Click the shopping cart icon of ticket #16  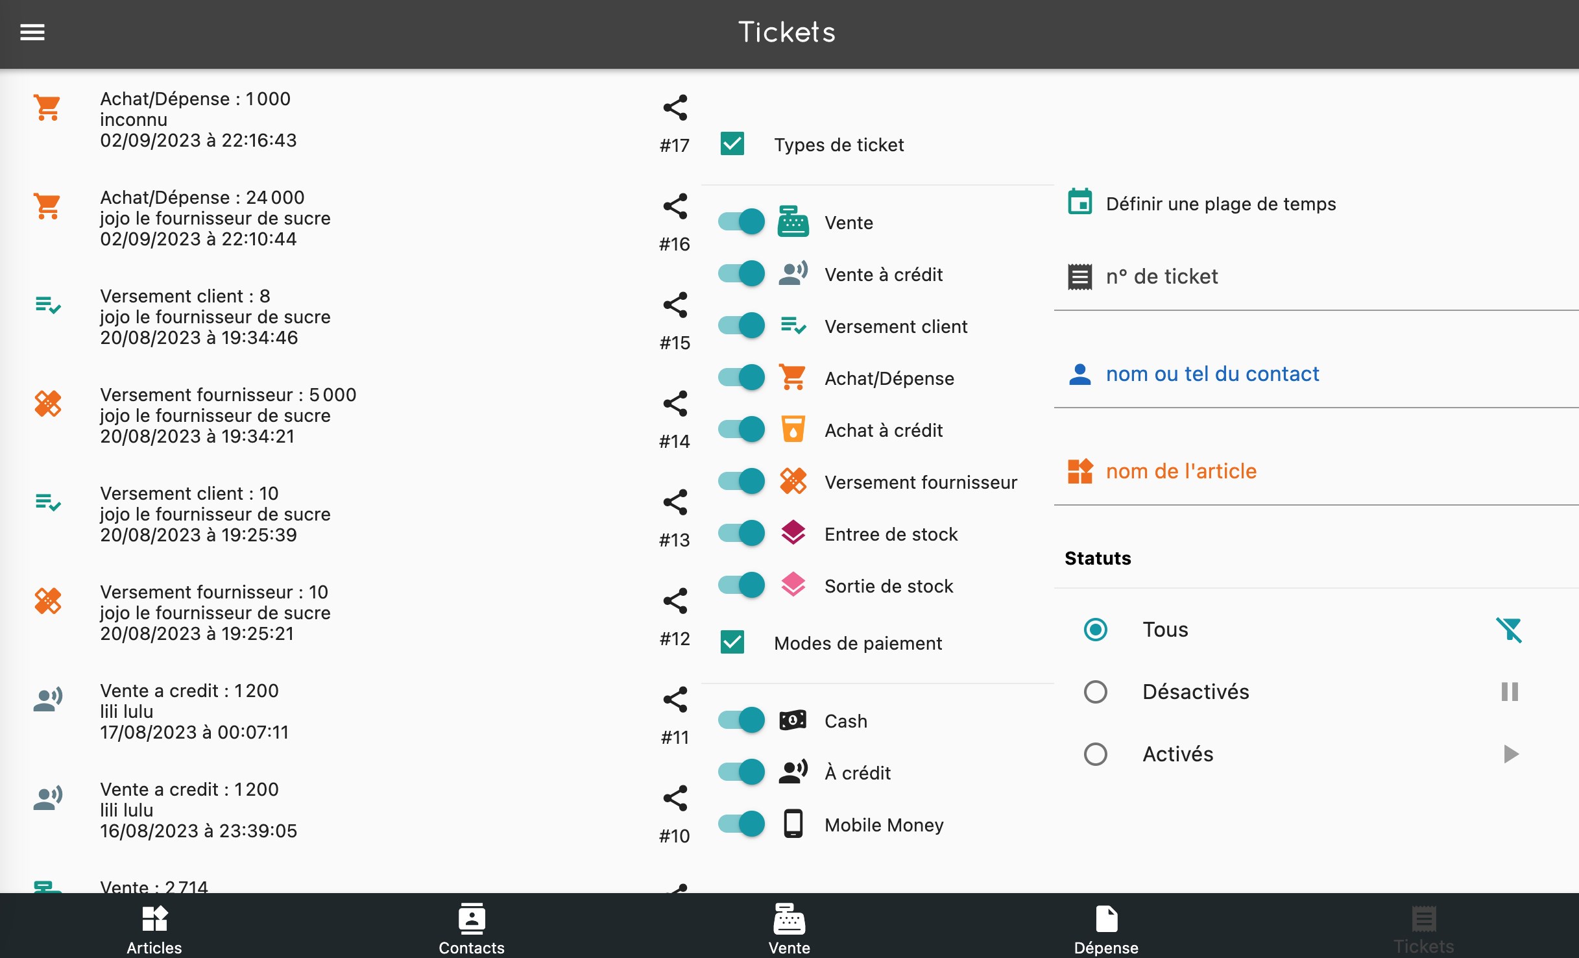[x=48, y=206]
